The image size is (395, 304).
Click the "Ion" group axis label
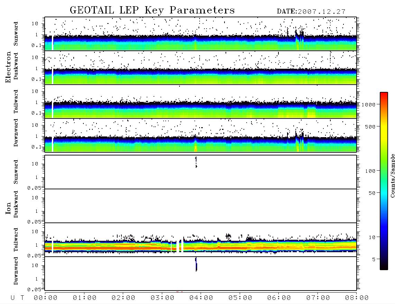coord(8,208)
